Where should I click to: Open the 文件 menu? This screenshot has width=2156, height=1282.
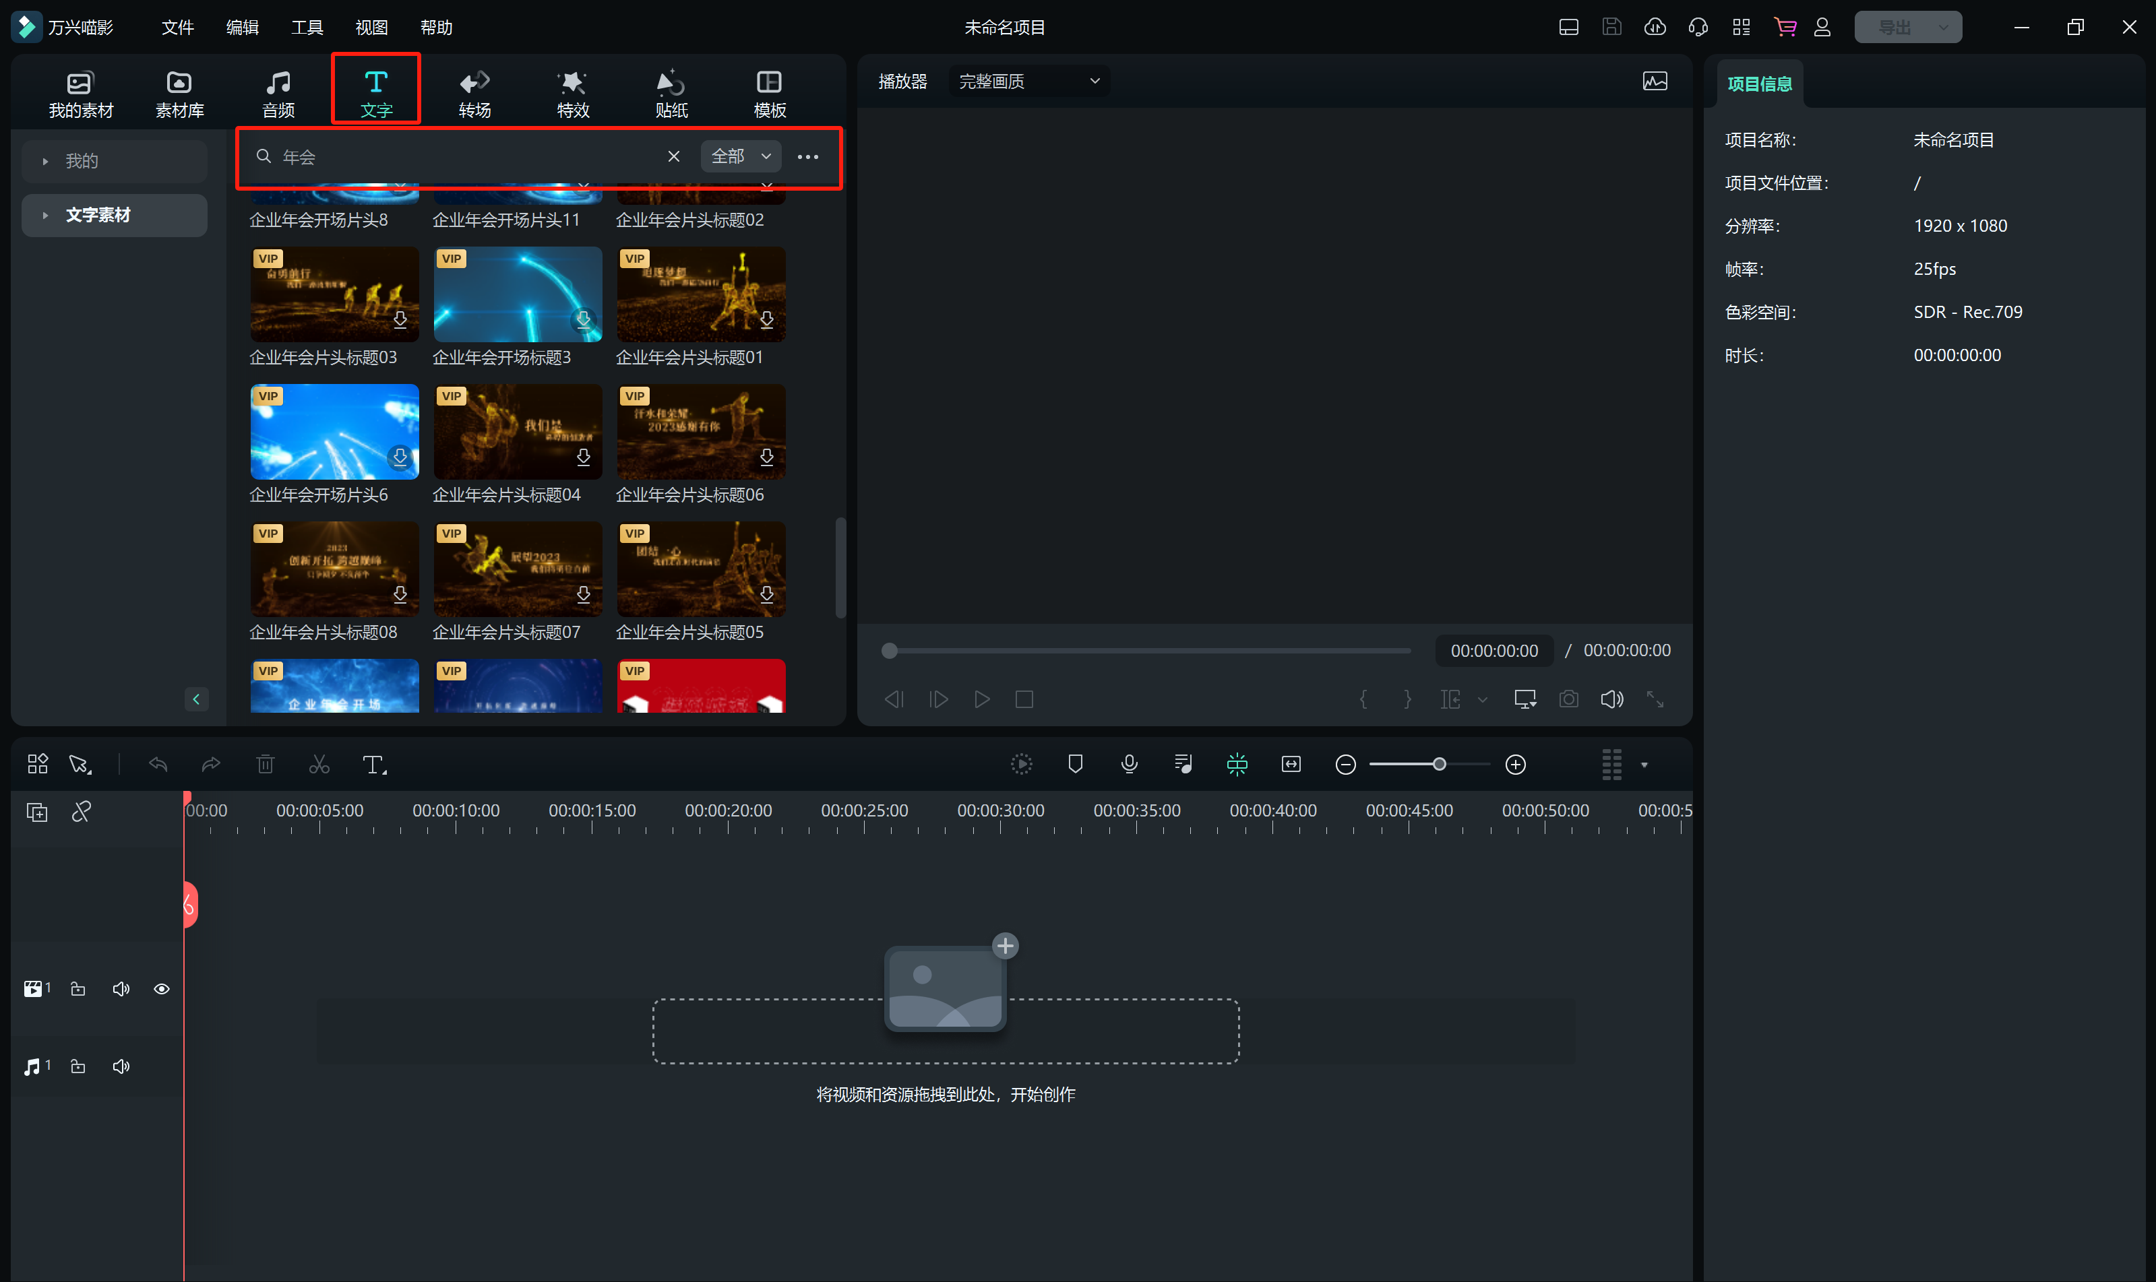click(177, 28)
